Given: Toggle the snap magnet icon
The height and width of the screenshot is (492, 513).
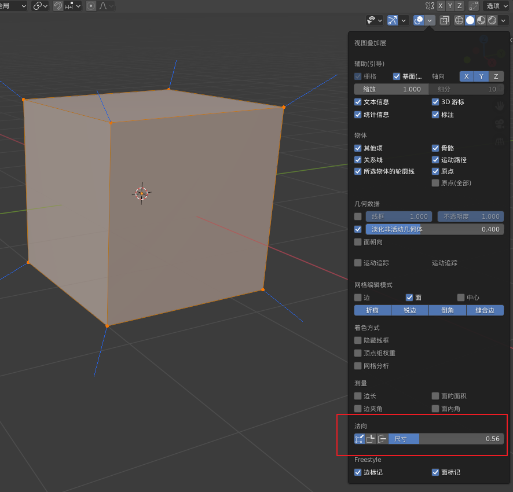Looking at the screenshot, I should coord(58,6).
